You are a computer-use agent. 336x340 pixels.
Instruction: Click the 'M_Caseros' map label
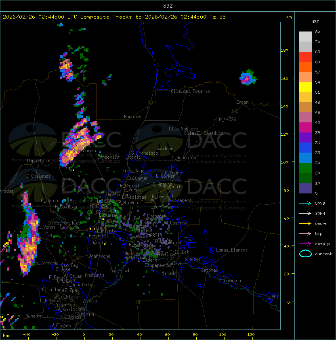pos(176,223)
